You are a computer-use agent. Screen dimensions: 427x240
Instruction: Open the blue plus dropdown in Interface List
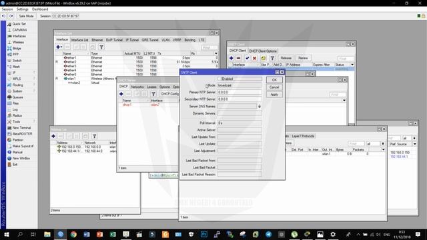59,47
